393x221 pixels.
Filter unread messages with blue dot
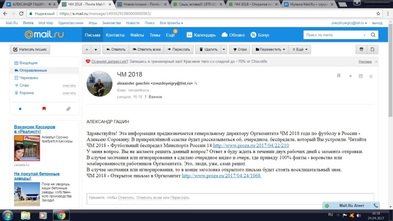point(20,109)
